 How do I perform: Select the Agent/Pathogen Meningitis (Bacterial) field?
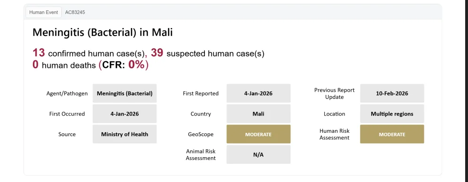click(125, 94)
